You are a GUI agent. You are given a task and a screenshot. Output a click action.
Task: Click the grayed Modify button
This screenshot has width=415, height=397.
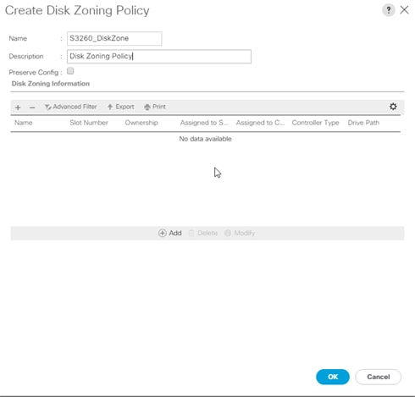click(240, 233)
